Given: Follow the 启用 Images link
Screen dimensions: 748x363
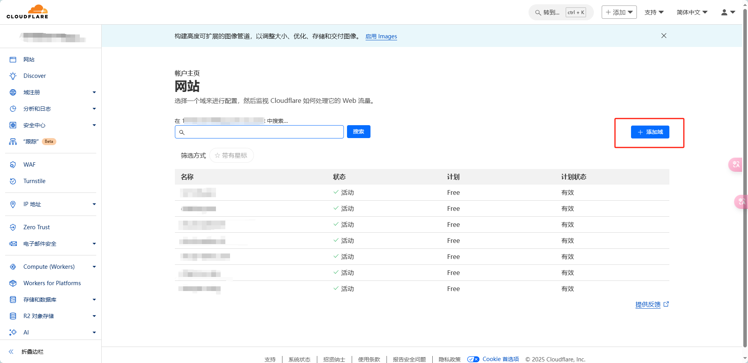Looking at the screenshot, I should pyautogui.click(x=381, y=36).
